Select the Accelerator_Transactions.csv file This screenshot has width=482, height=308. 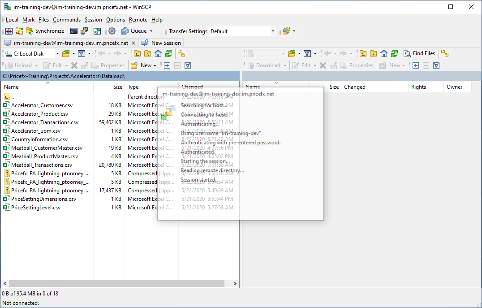click(45, 122)
